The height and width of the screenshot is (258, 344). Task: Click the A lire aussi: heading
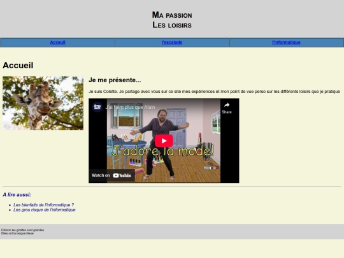click(x=17, y=194)
